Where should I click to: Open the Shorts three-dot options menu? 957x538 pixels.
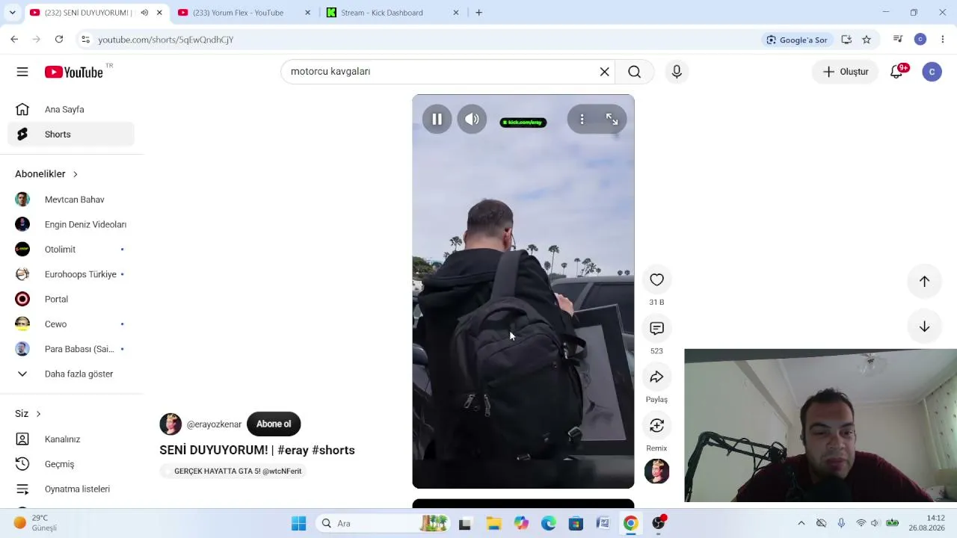[x=582, y=120]
